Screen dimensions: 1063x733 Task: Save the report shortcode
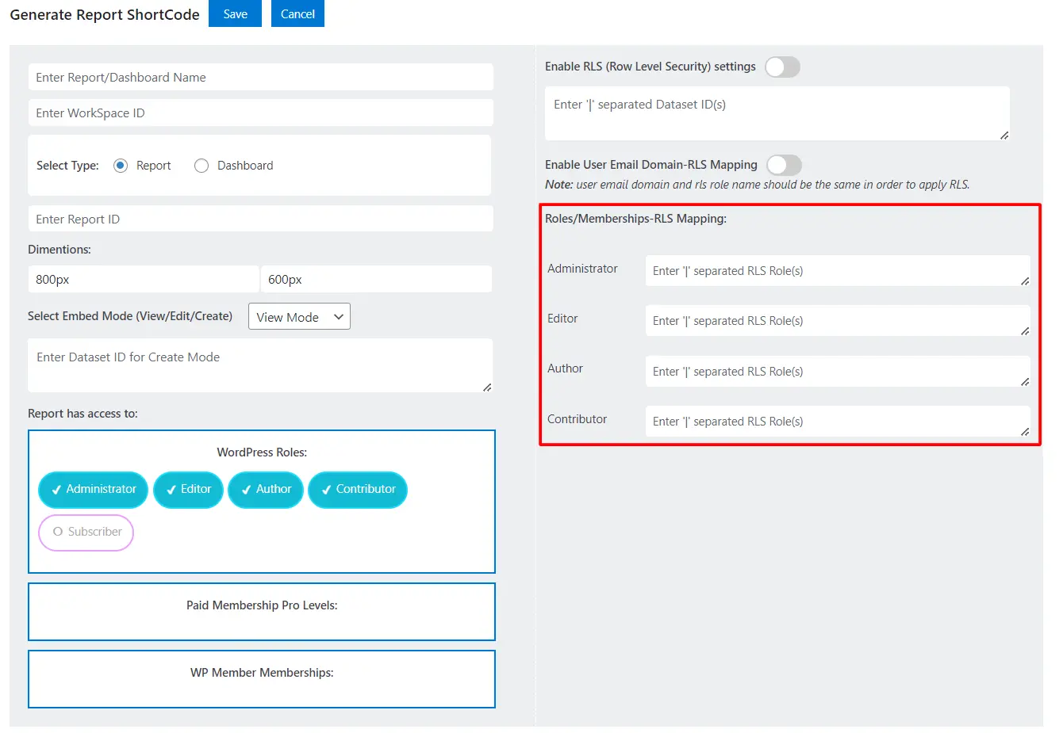pyautogui.click(x=235, y=13)
